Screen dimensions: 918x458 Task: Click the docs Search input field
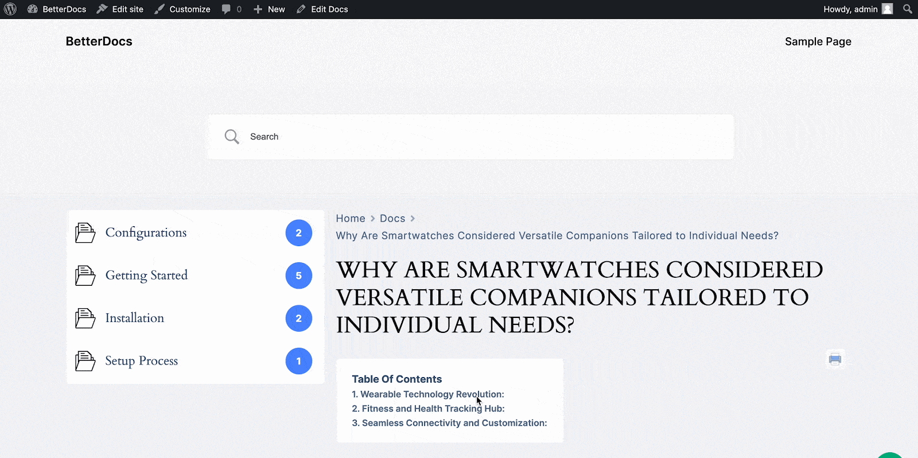coord(470,137)
